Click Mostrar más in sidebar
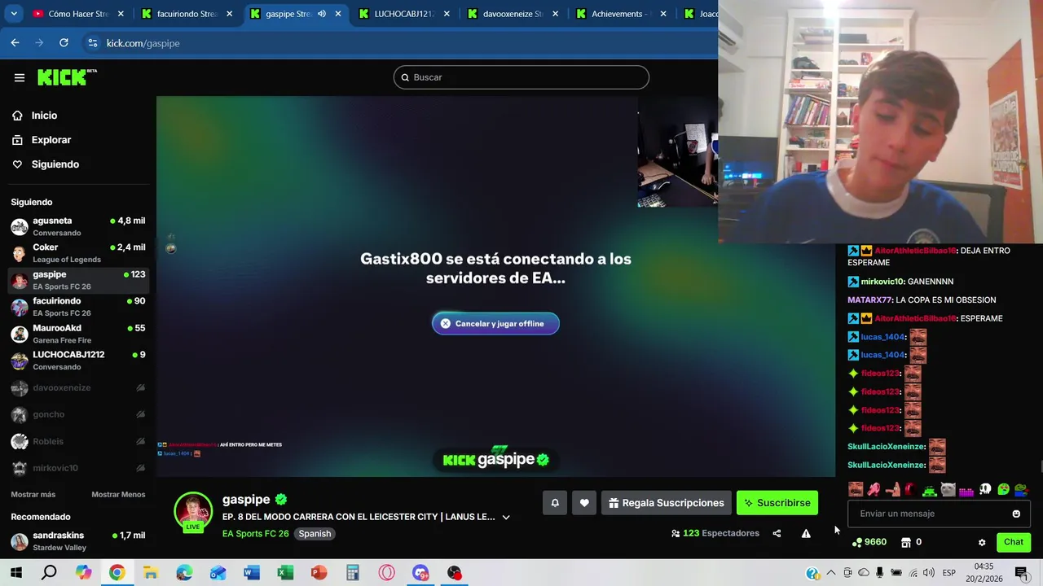This screenshot has height=586, width=1043. [33, 494]
